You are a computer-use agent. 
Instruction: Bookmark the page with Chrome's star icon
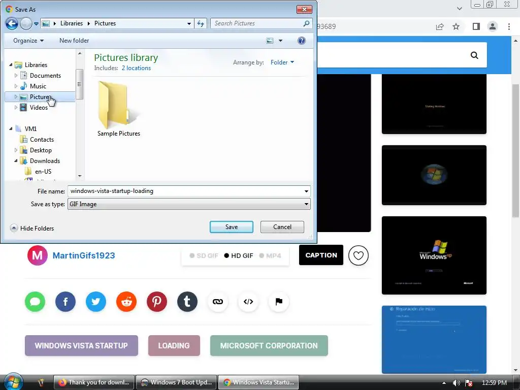tap(456, 26)
